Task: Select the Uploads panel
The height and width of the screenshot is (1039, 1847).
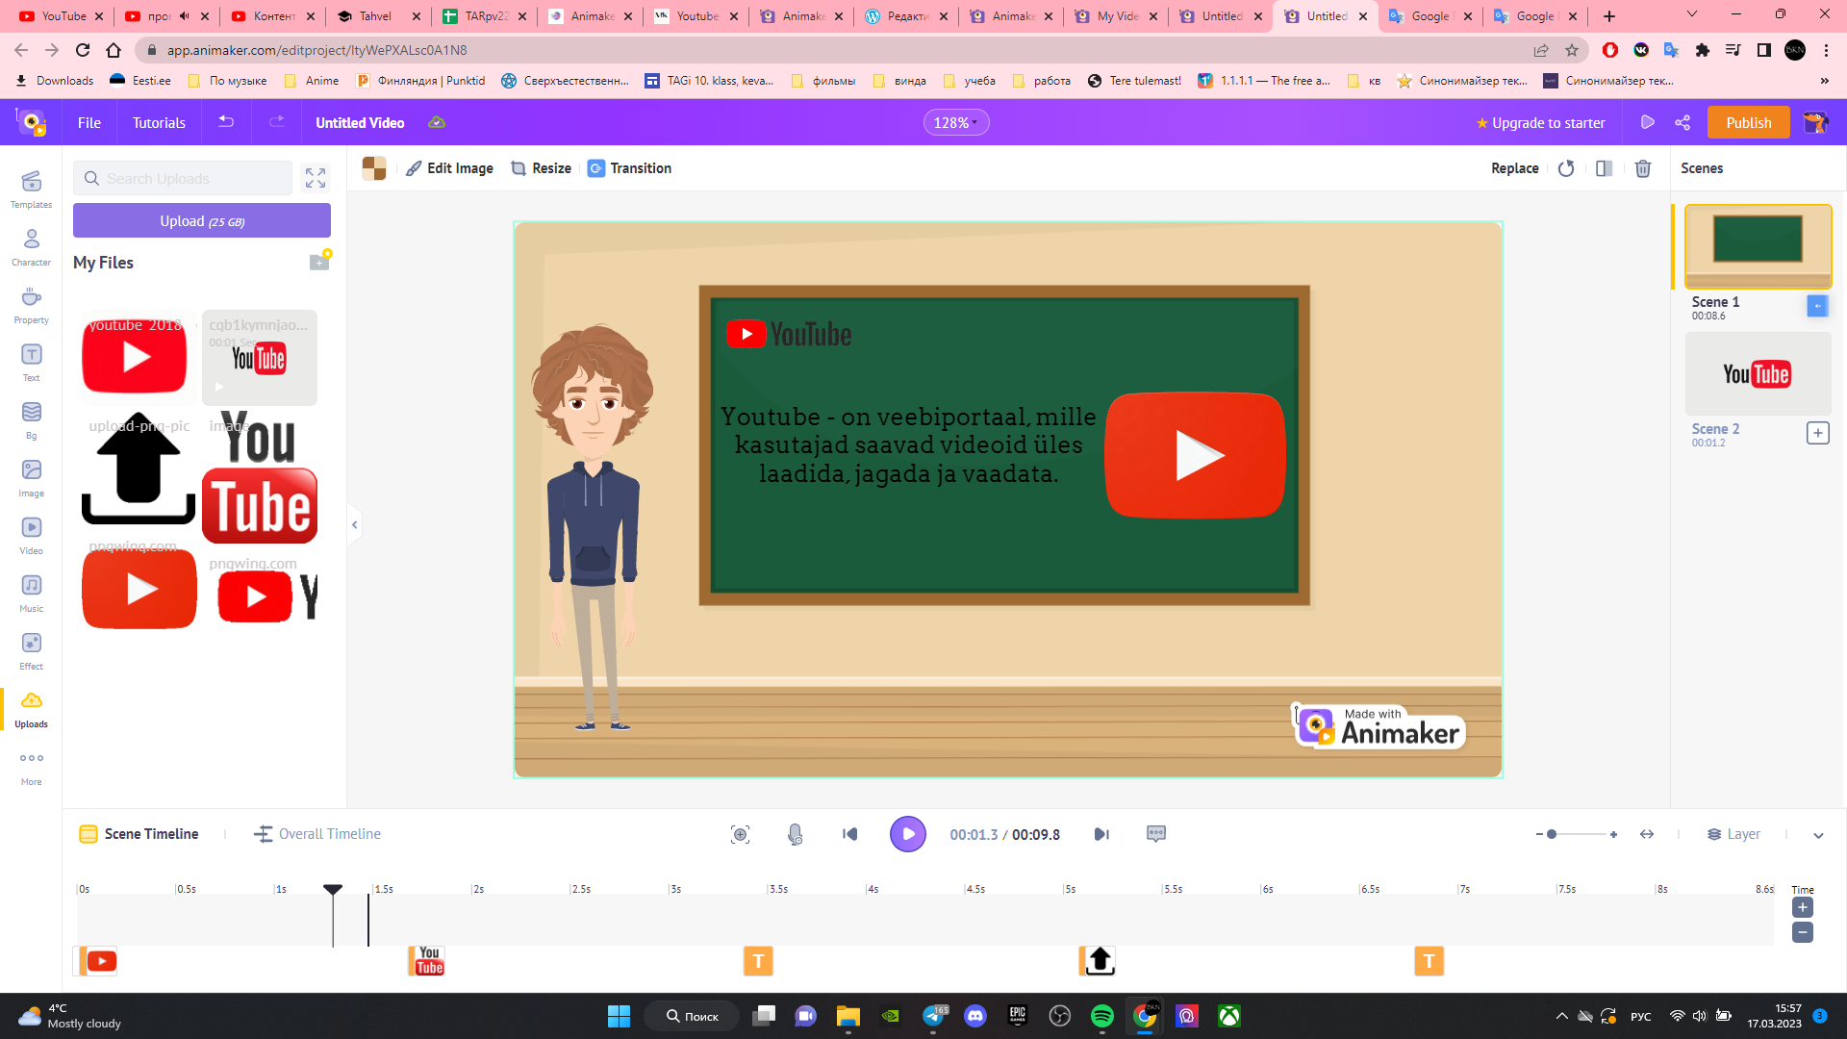Action: coord(31,708)
